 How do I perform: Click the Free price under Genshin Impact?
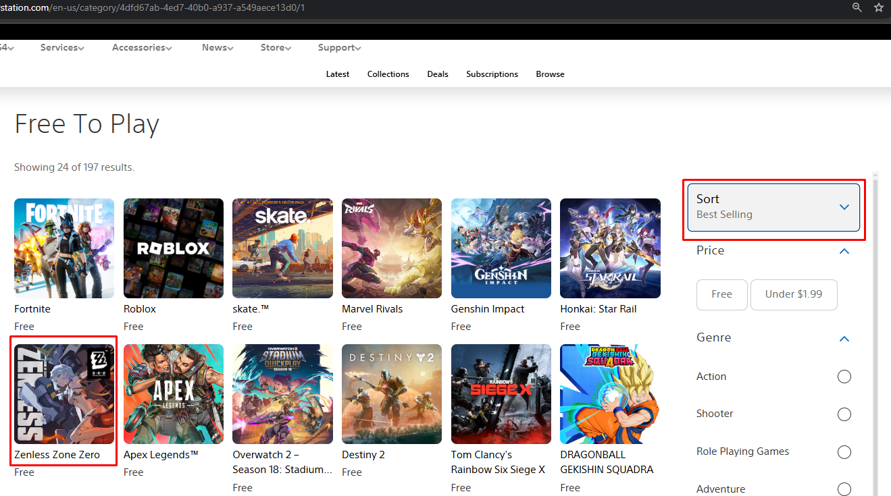click(x=461, y=327)
